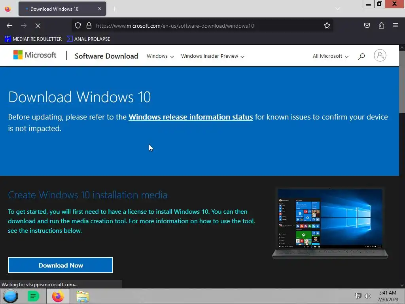This screenshot has width=405, height=304.
Task: Open the Start orb on taskbar
Action: (11, 296)
